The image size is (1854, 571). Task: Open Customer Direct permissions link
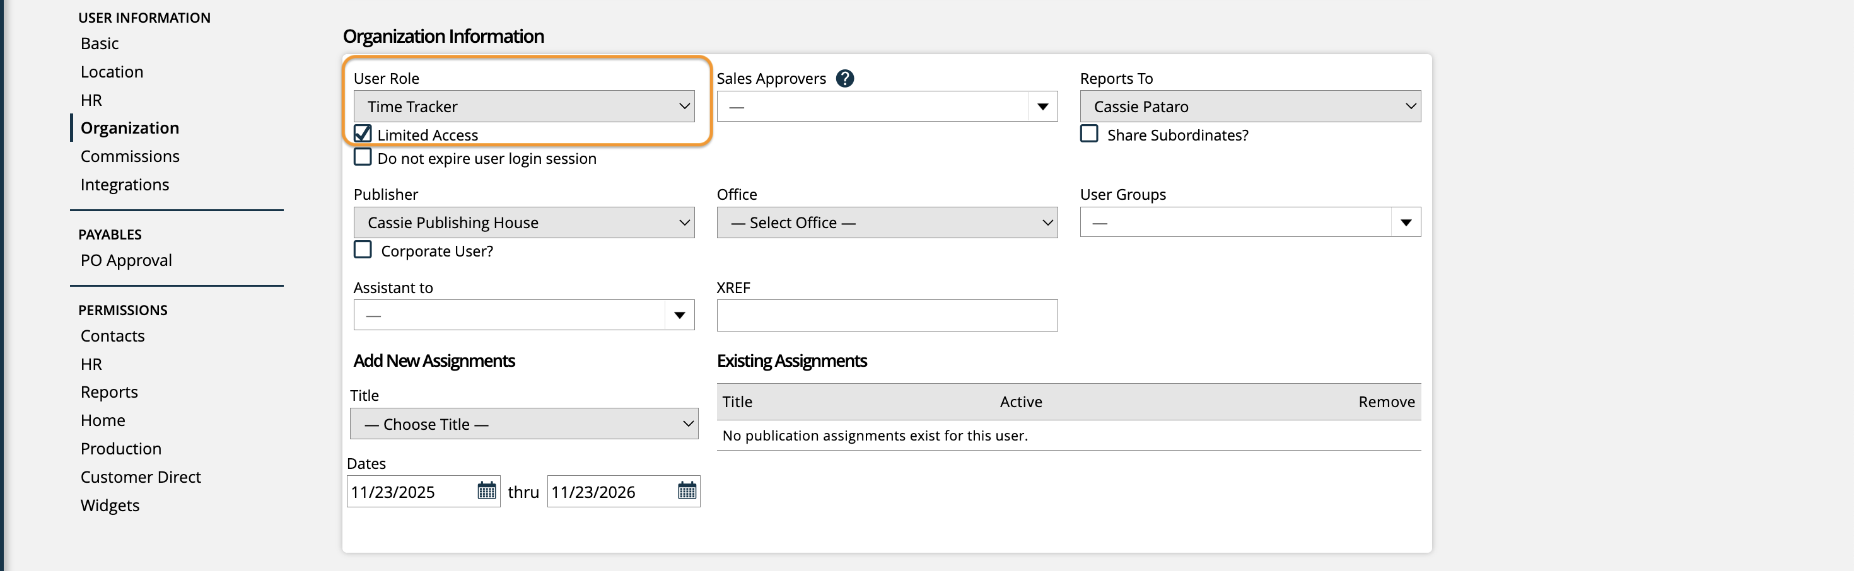[x=141, y=477]
